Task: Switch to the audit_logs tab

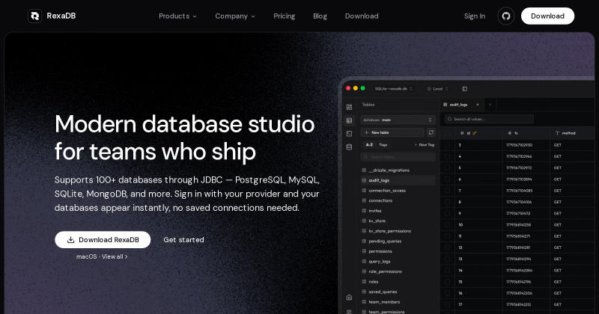Action: [462, 105]
